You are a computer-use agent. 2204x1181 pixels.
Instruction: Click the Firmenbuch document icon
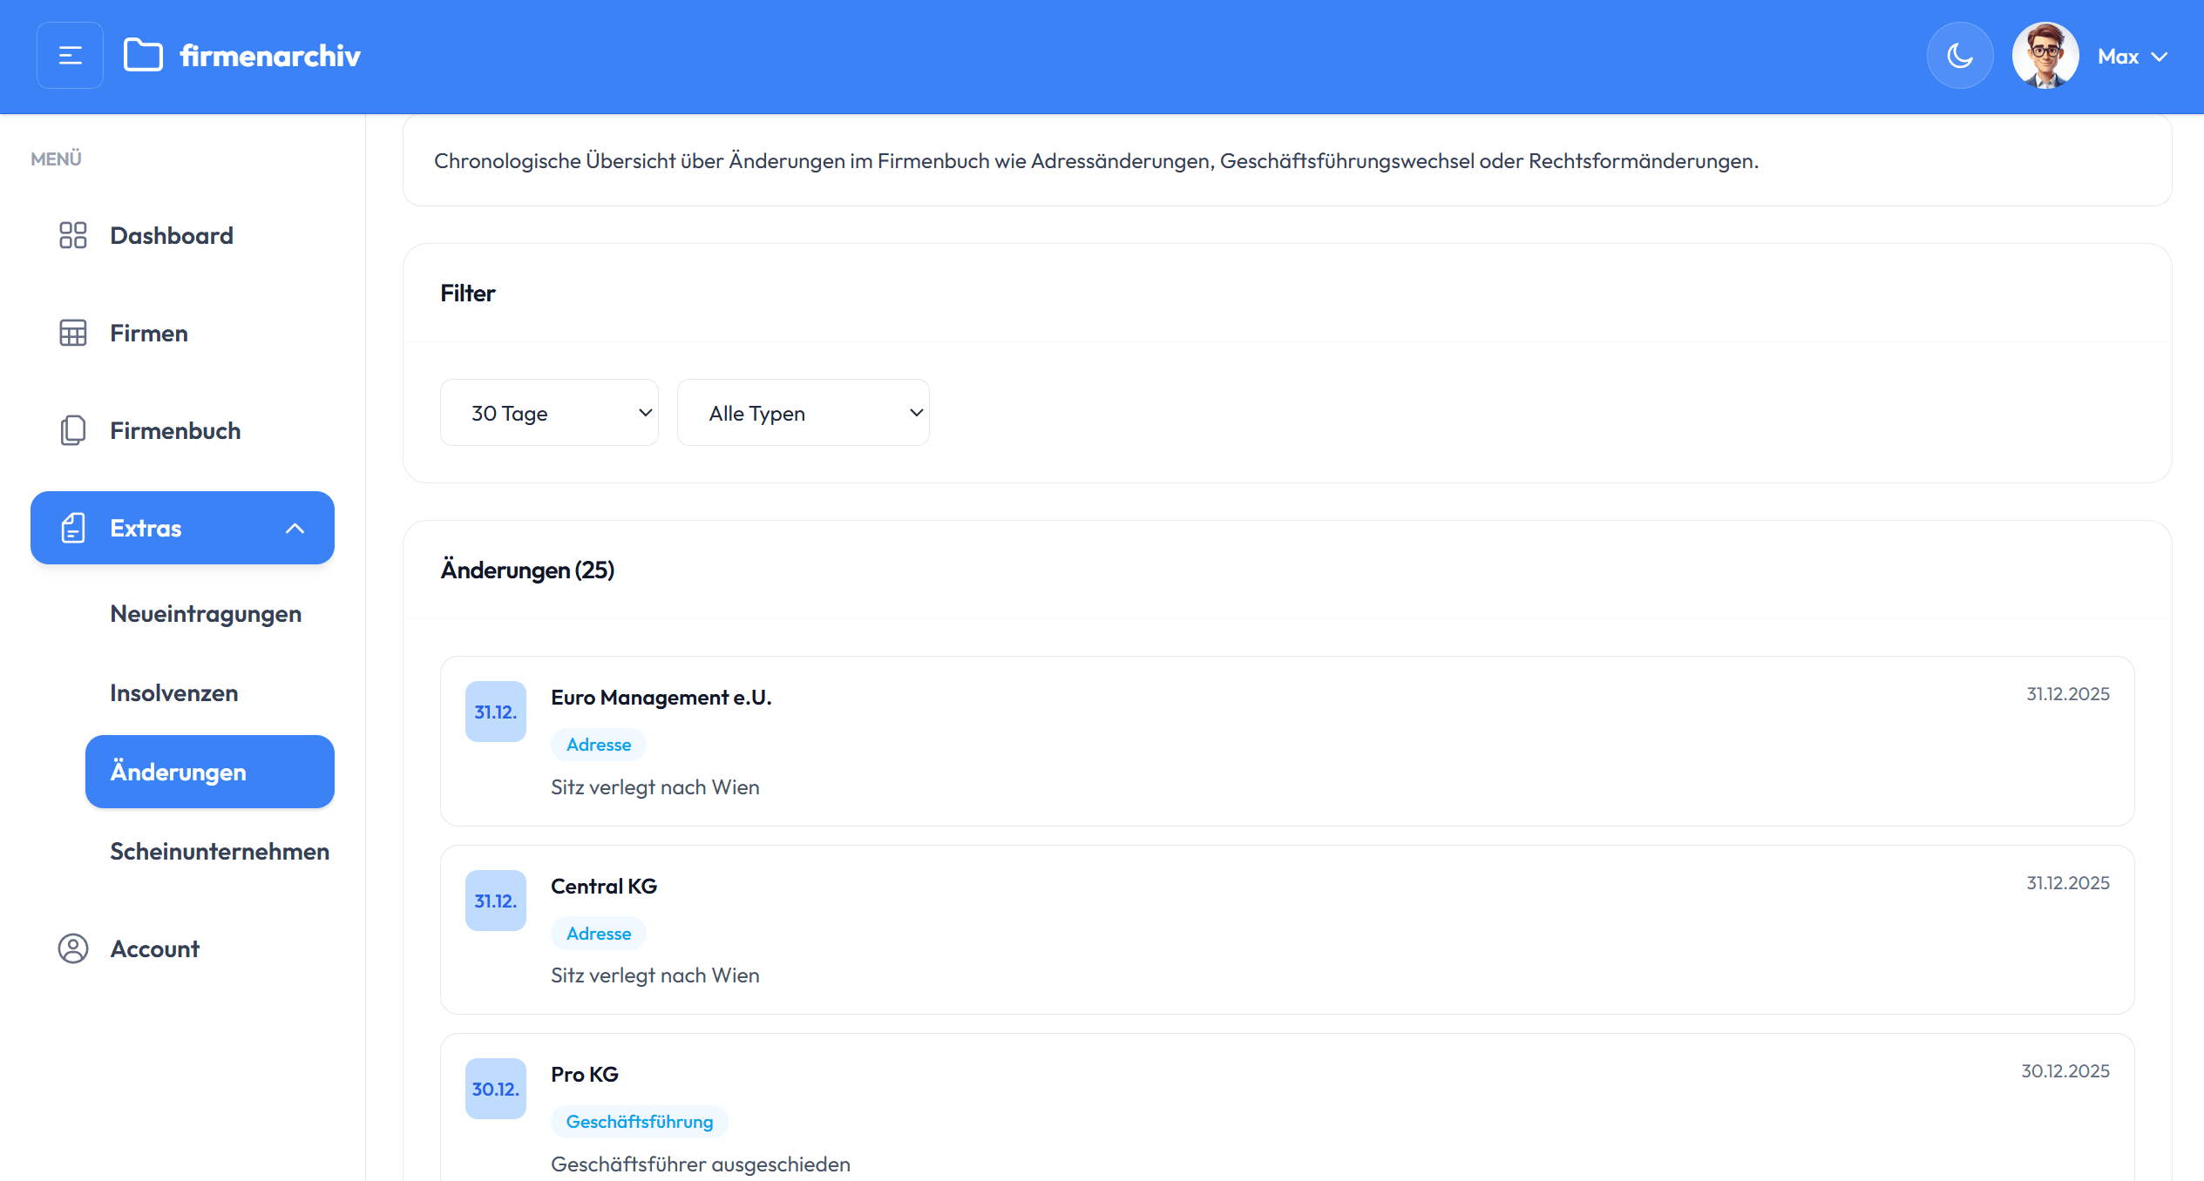(x=72, y=430)
